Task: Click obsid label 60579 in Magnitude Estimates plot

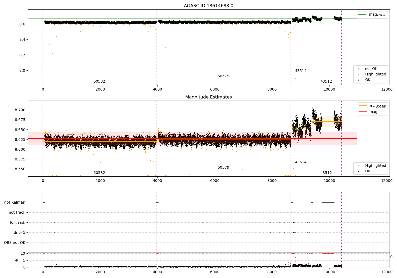Action: coord(223,168)
